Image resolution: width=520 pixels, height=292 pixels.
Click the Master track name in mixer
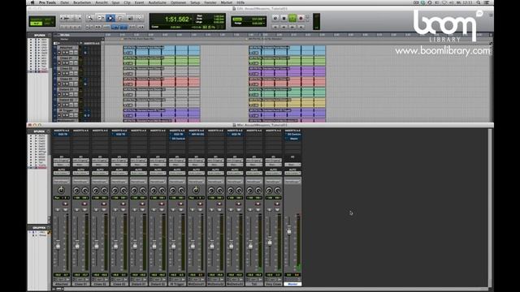292,284
